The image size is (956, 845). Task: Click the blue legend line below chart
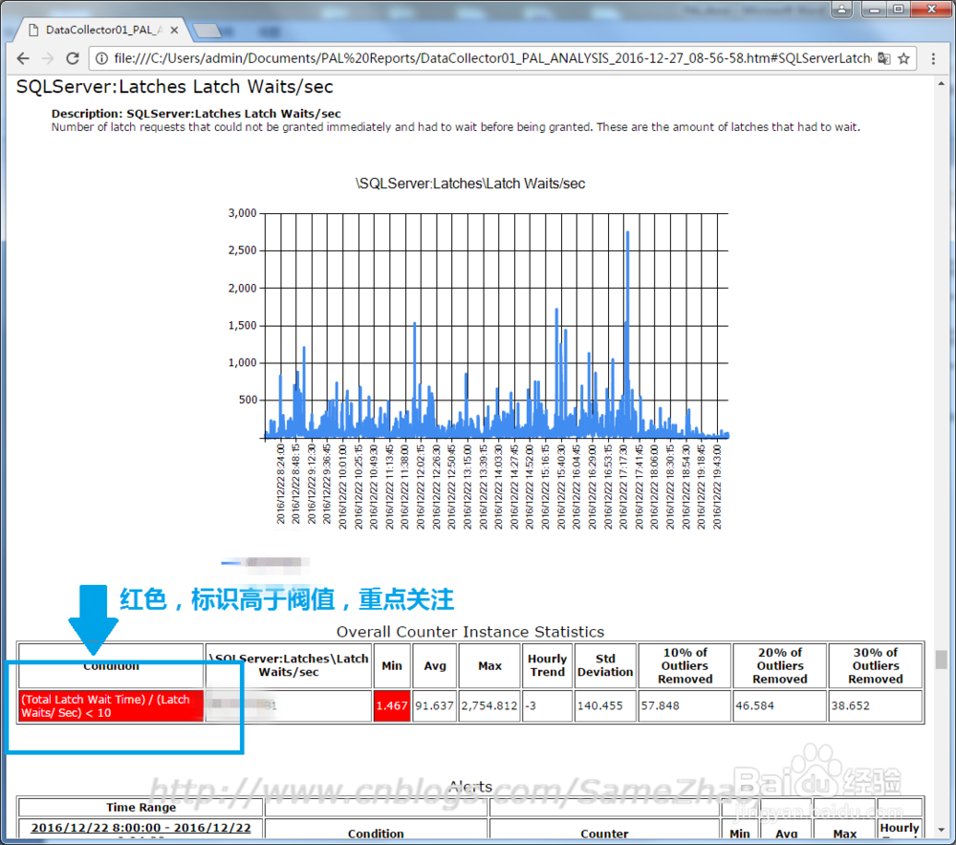tap(230, 563)
